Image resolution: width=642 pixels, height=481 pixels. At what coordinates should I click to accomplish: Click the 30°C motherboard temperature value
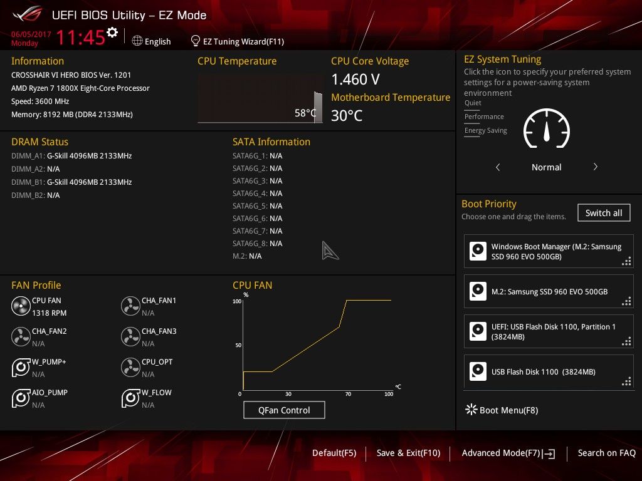347,116
